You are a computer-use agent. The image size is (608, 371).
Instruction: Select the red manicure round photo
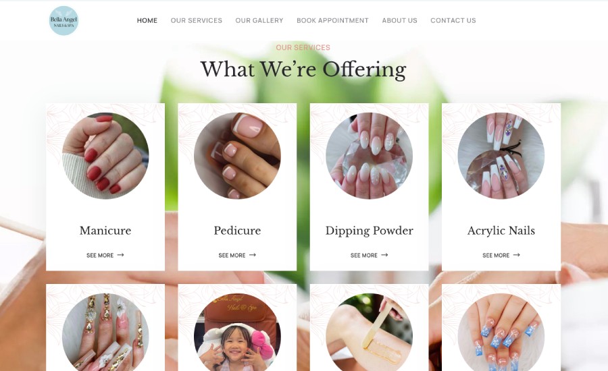coord(105,156)
